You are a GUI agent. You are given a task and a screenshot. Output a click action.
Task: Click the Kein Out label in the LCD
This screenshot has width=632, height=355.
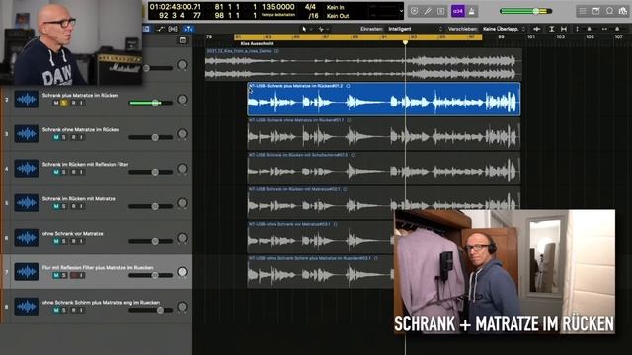point(338,16)
